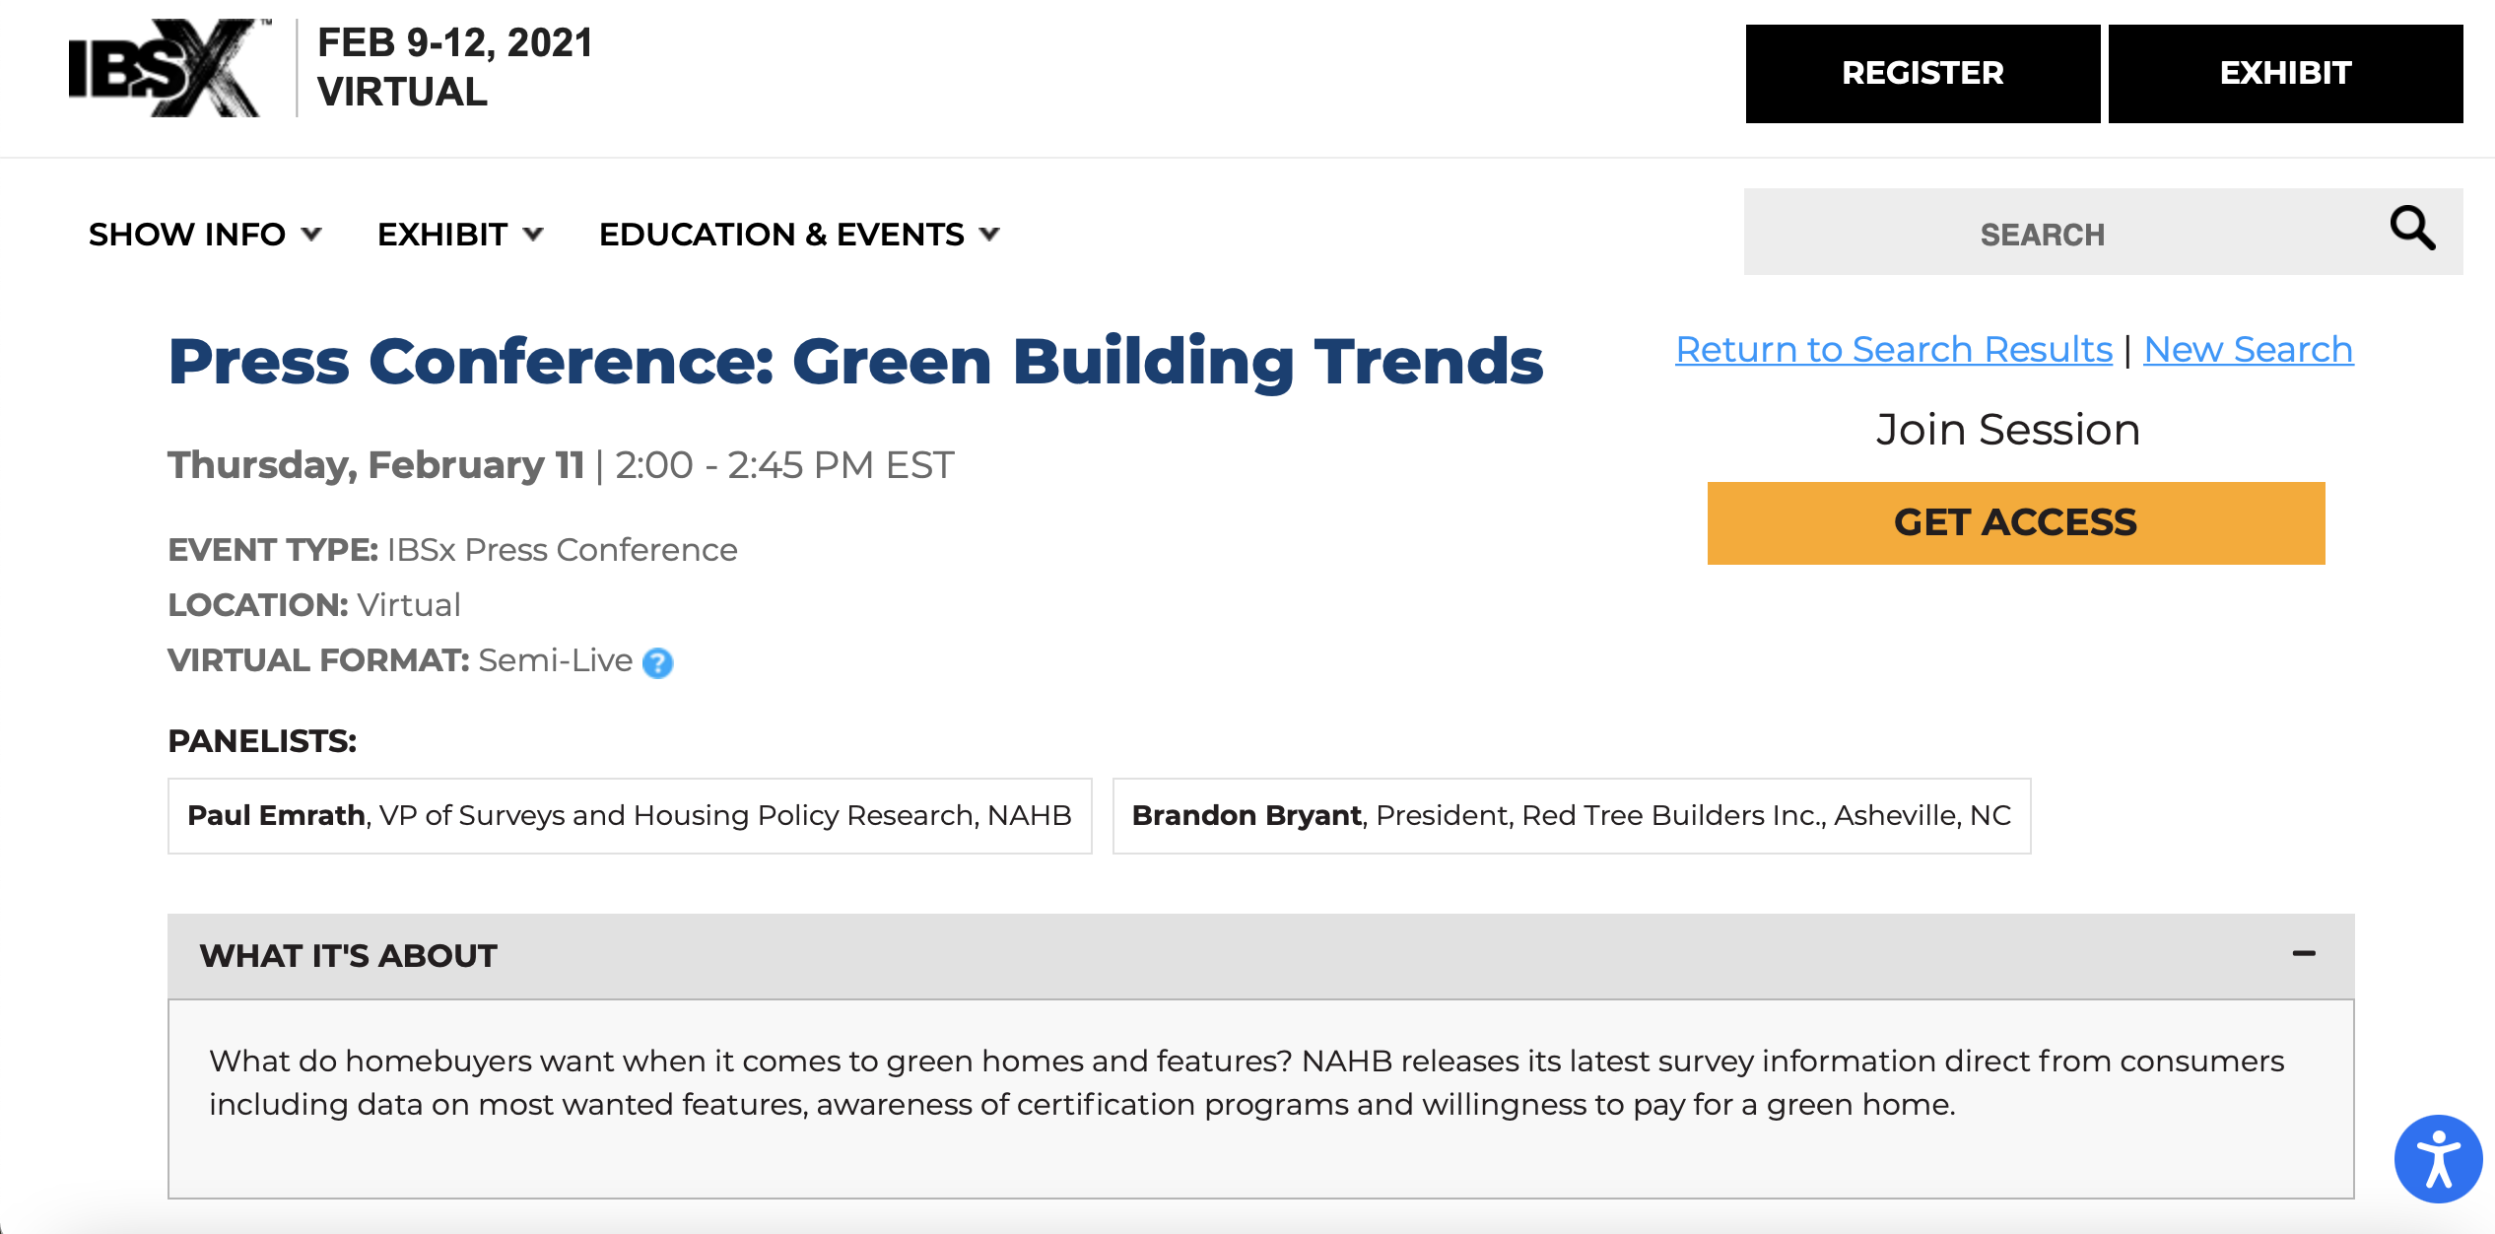
Task: Click the Location Virtual text
Action: pyautogui.click(x=314, y=605)
